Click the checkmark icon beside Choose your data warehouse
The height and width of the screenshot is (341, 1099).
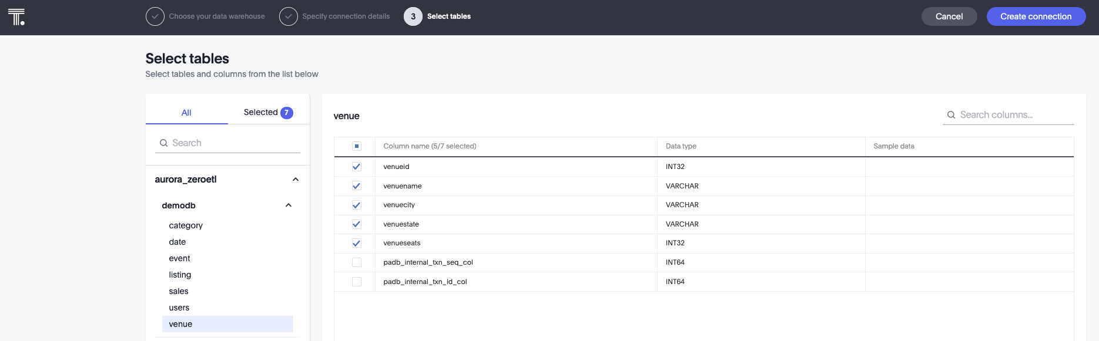pyautogui.click(x=155, y=16)
